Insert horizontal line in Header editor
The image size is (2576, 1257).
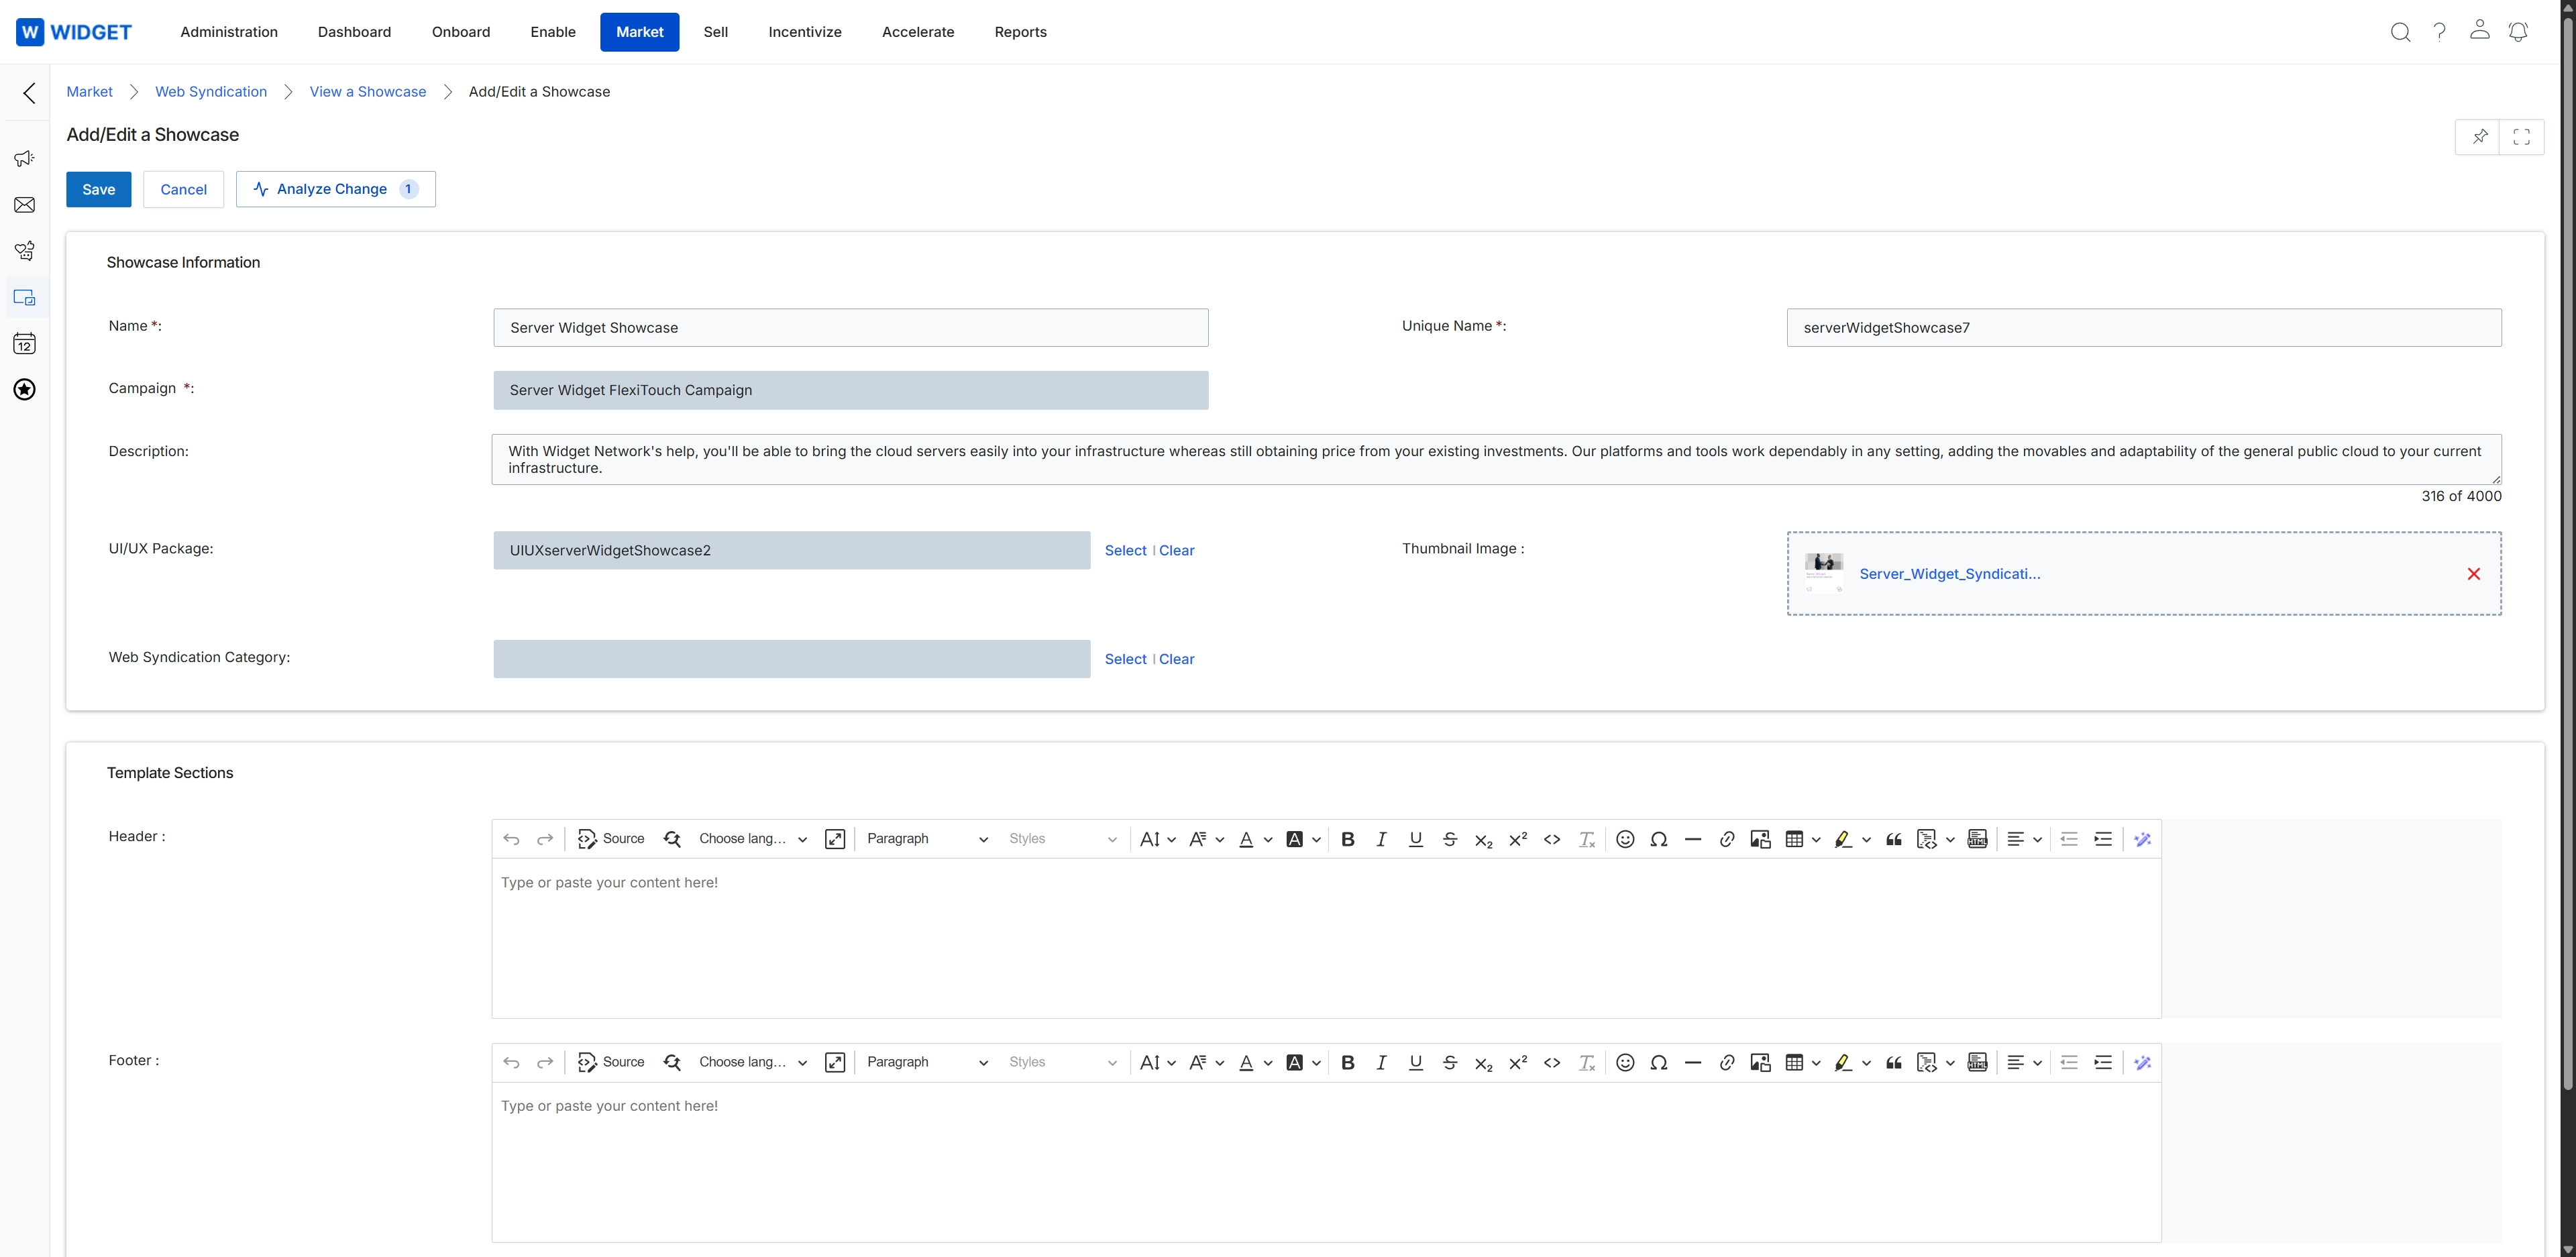point(1693,839)
